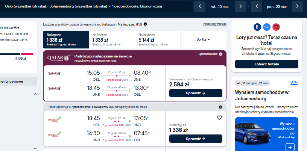Go to previous return date before pon., 23 mar
307x151 pixels.
(x=257, y=6)
